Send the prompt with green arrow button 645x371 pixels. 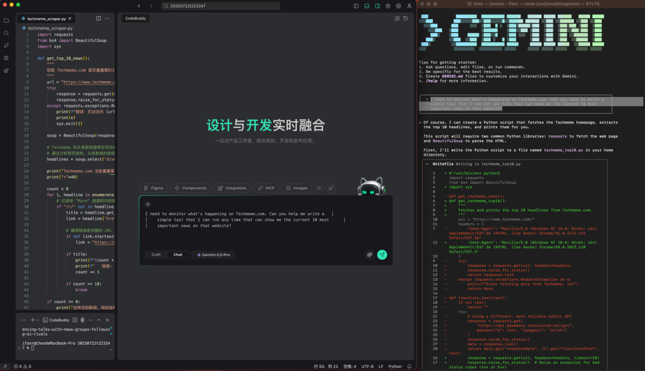(382, 255)
